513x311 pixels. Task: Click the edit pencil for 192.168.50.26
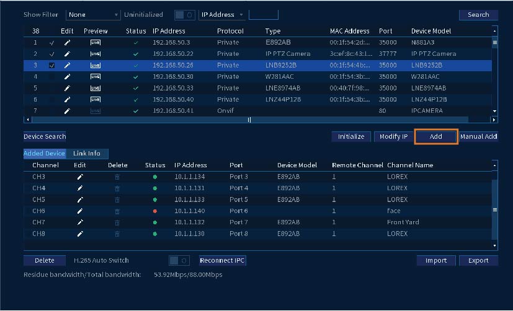click(x=67, y=66)
